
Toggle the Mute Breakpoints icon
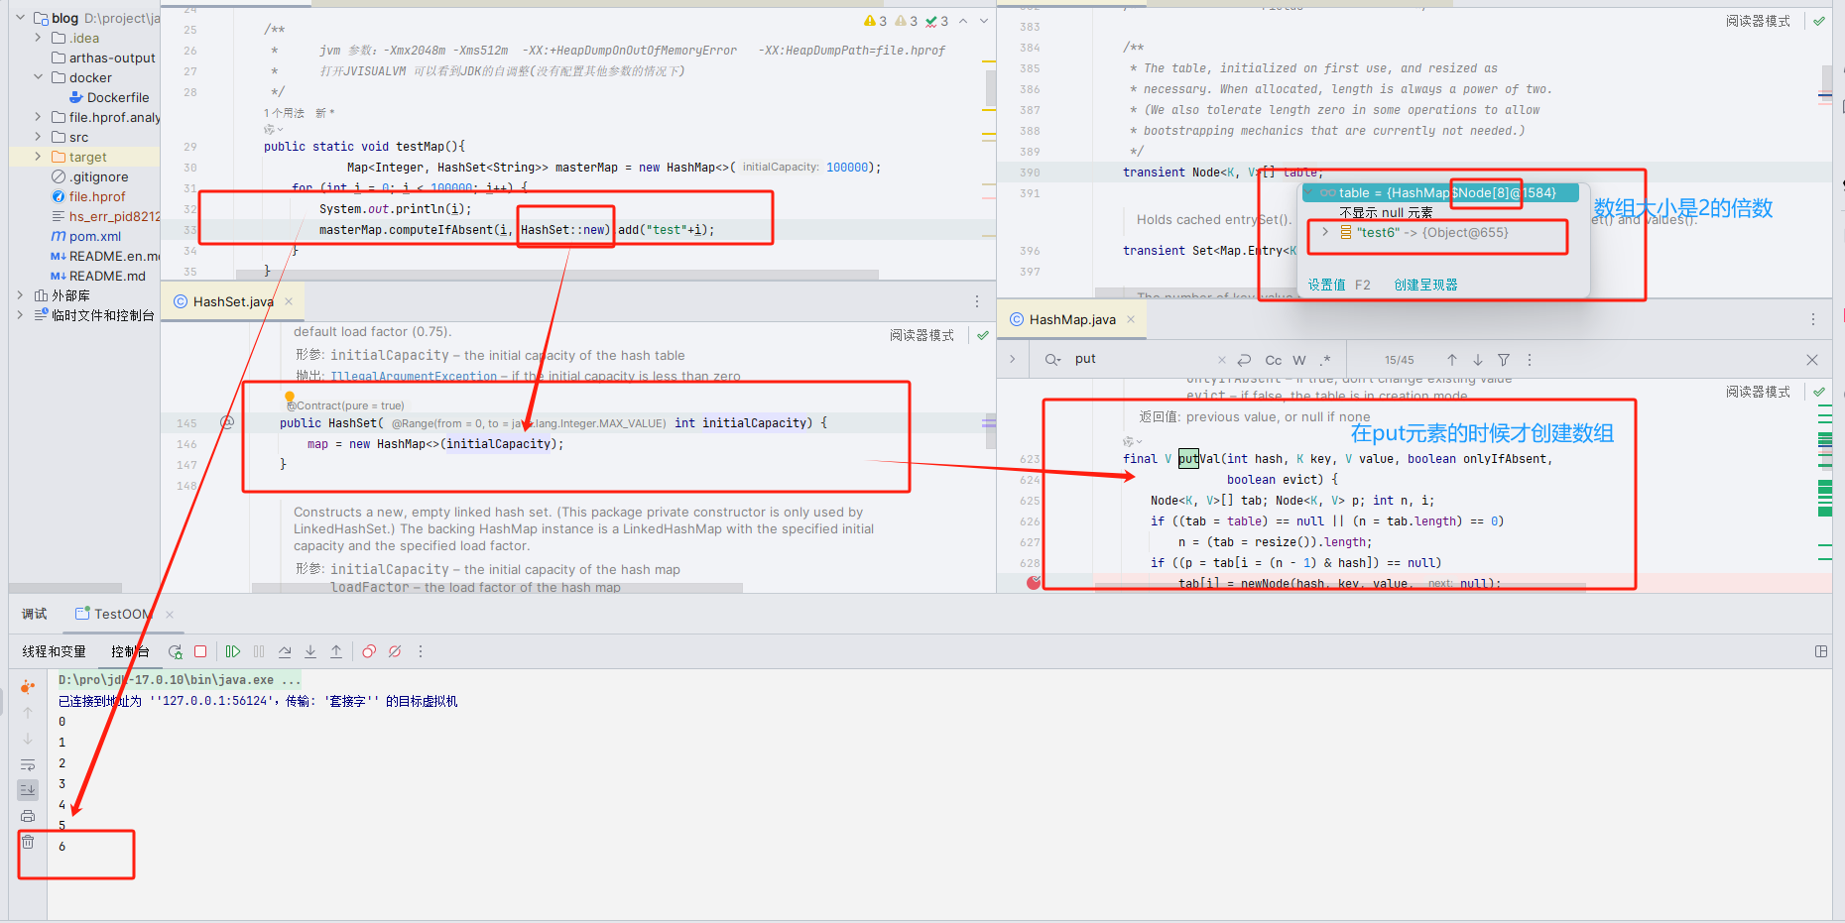(395, 651)
